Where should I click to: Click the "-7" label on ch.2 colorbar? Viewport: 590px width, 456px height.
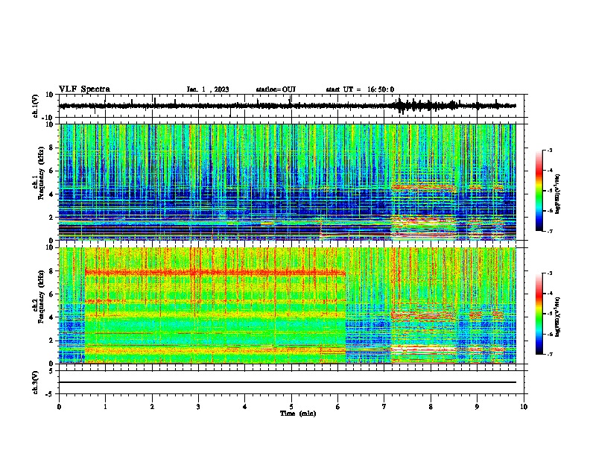(x=550, y=354)
